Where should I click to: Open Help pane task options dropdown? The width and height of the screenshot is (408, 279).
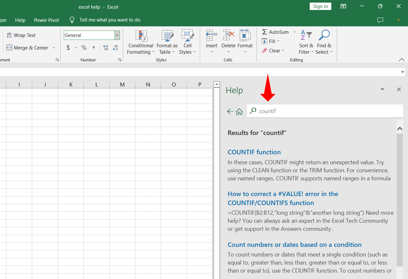[382, 90]
